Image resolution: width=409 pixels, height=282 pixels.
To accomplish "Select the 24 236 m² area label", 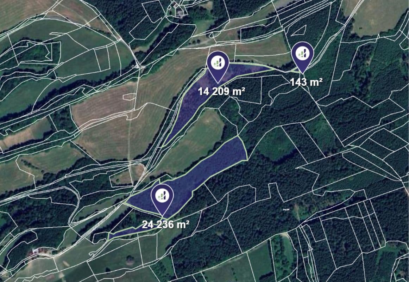I will 165,225.
